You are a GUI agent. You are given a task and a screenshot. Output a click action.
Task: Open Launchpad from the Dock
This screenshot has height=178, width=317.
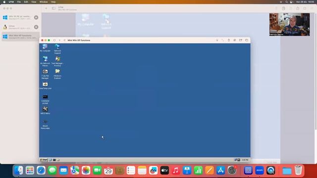[x=30, y=170]
